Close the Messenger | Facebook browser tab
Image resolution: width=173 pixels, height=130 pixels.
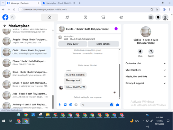(38, 3)
